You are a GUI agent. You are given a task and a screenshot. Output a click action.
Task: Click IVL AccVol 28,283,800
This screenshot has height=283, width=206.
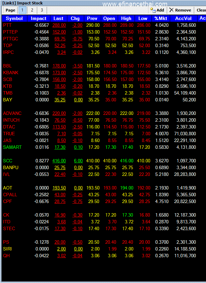(x=185, y=174)
